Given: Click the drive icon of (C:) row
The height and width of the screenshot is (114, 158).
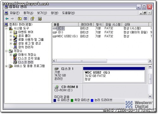Looking at the screenshot, I should 55,28.
